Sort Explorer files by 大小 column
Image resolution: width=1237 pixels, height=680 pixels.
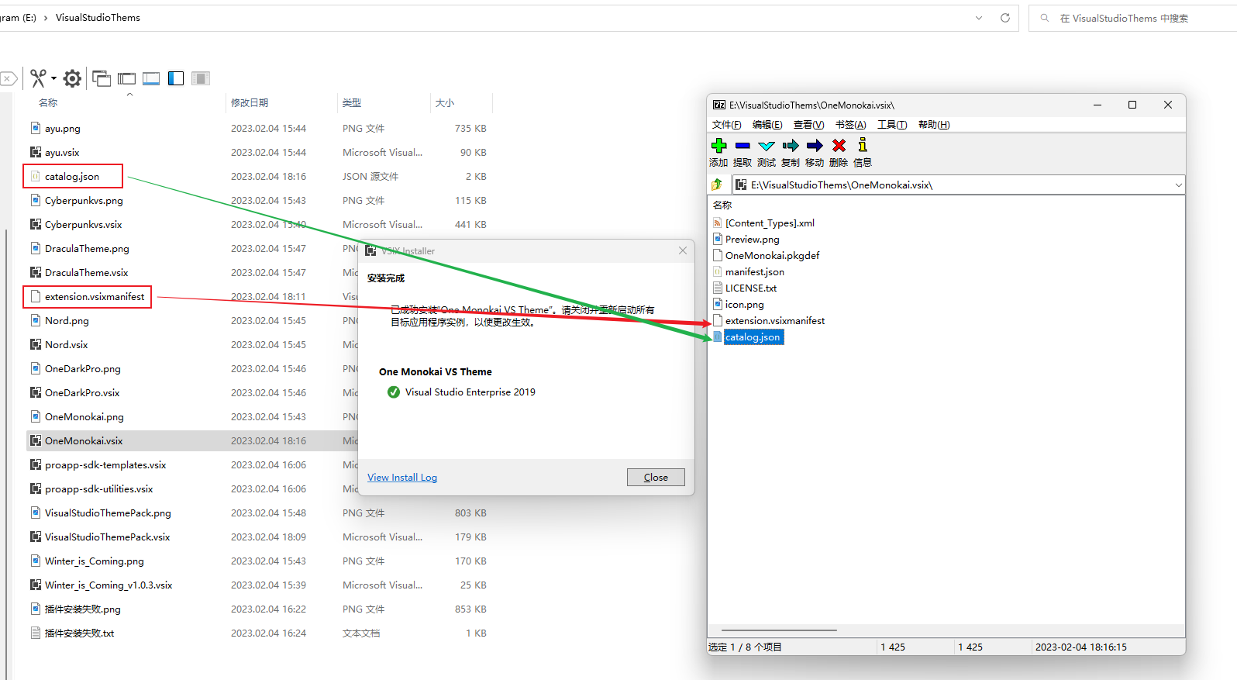[x=445, y=103]
